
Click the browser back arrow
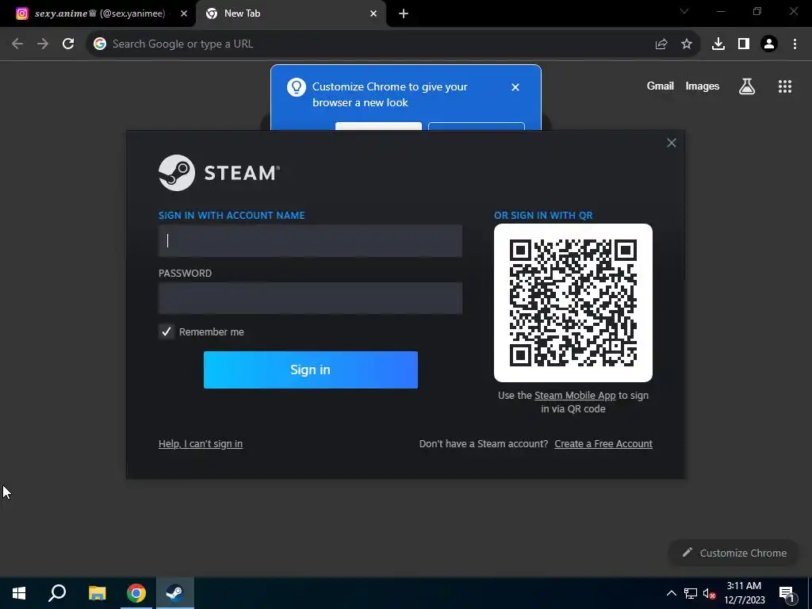[17, 44]
